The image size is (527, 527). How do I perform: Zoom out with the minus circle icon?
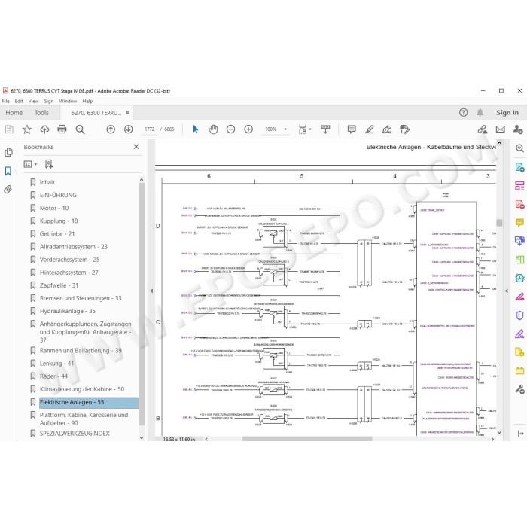click(x=230, y=129)
